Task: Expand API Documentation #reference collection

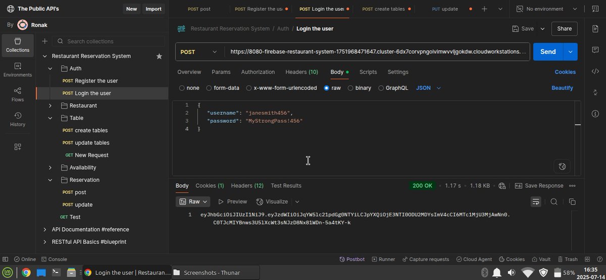Action: pyautogui.click(x=45, y=230)
